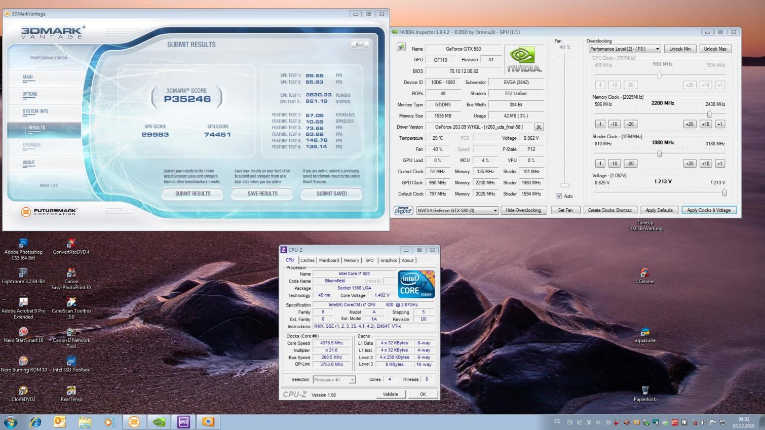765x430 pixels.
Task: Toggle the Auto fan checkbox
Action: [x=559, y=196]
